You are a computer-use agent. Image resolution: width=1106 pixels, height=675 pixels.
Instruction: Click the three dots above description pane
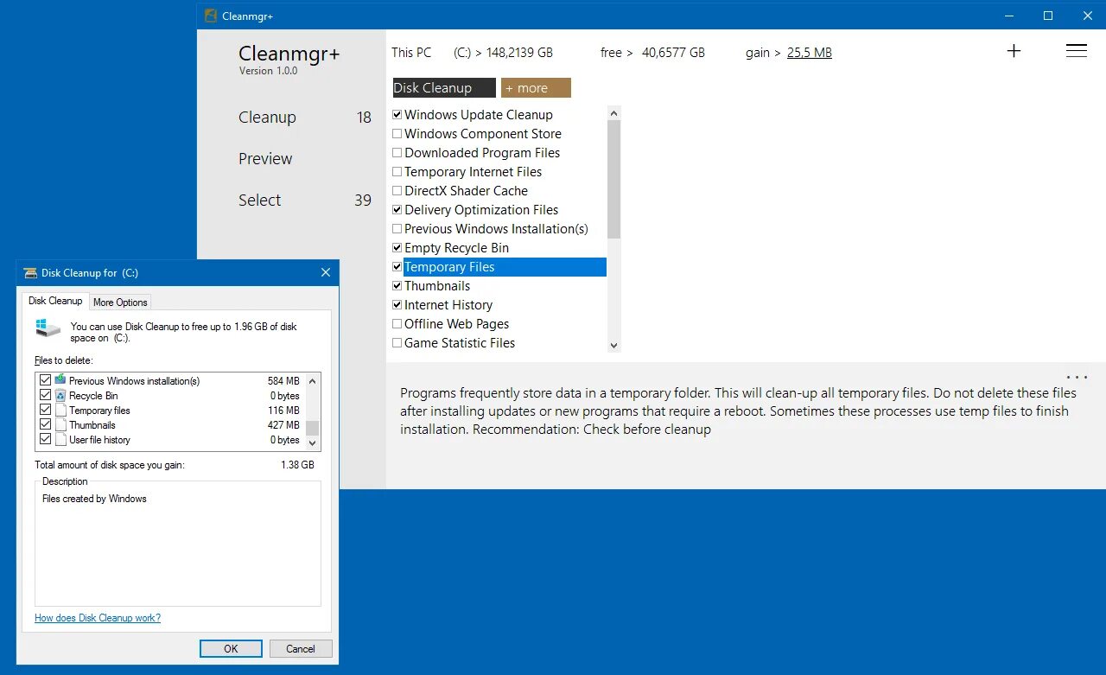1077,378
